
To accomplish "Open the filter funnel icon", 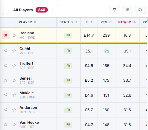I will coord(115,10).
